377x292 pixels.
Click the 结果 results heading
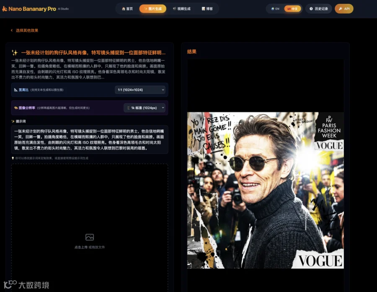click(191, 51)
